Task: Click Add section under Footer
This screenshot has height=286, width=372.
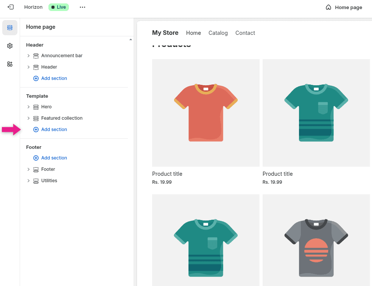Action: [54, 158]
